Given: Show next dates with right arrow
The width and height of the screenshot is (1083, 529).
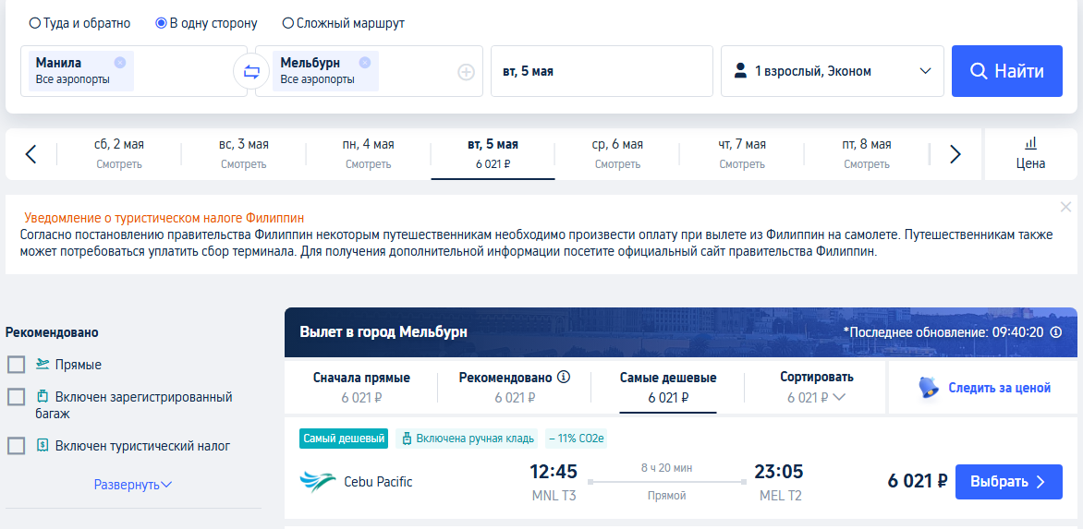Looking at the screenshot, I should [955, 154].
